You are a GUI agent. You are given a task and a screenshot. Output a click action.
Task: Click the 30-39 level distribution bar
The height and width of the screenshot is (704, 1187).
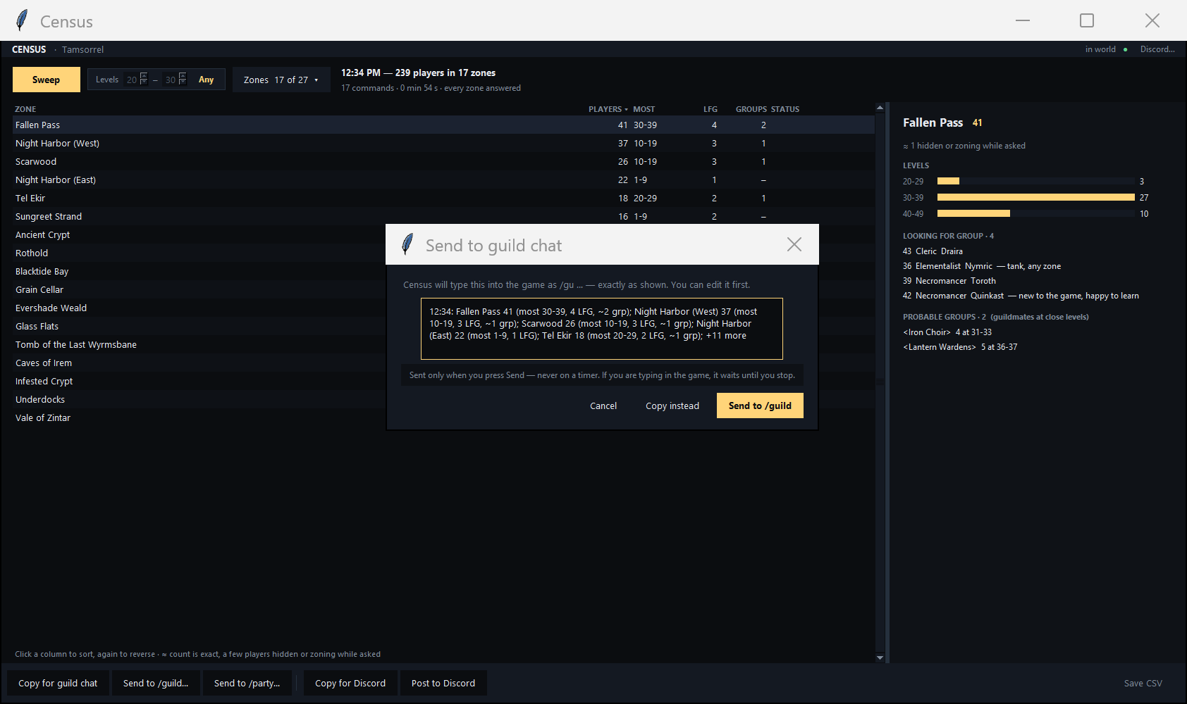1035,197
